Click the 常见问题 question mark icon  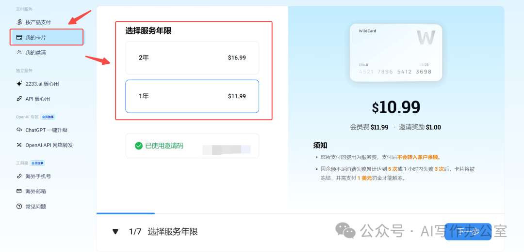pos(19,207)
